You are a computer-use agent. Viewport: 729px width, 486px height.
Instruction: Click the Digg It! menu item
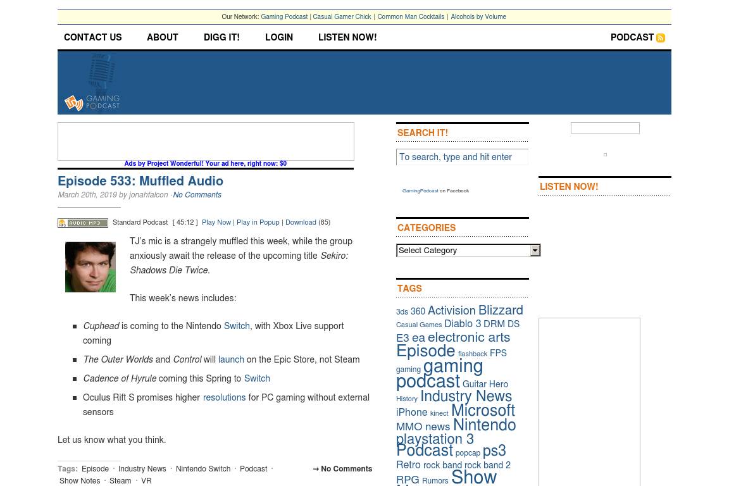[x=221, y=38]
